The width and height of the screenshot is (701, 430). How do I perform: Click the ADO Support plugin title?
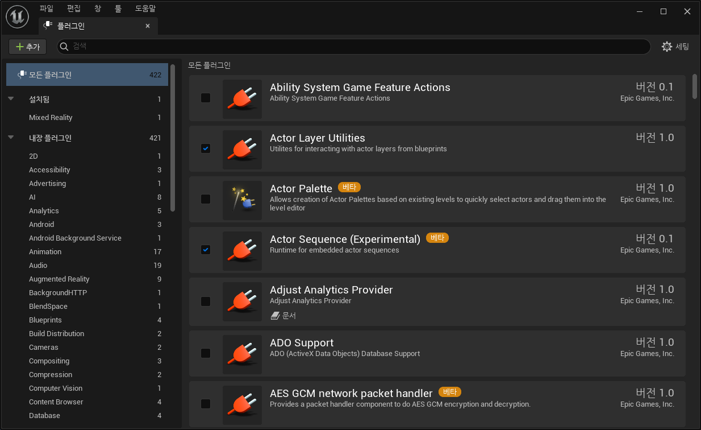(302, 343)
